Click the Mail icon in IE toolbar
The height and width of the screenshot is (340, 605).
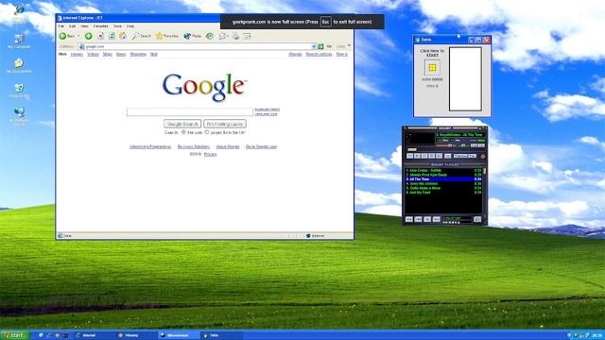tap(222, 36)
